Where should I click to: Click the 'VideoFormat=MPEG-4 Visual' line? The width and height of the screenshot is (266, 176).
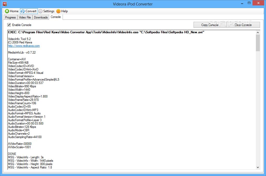(26, 73)
